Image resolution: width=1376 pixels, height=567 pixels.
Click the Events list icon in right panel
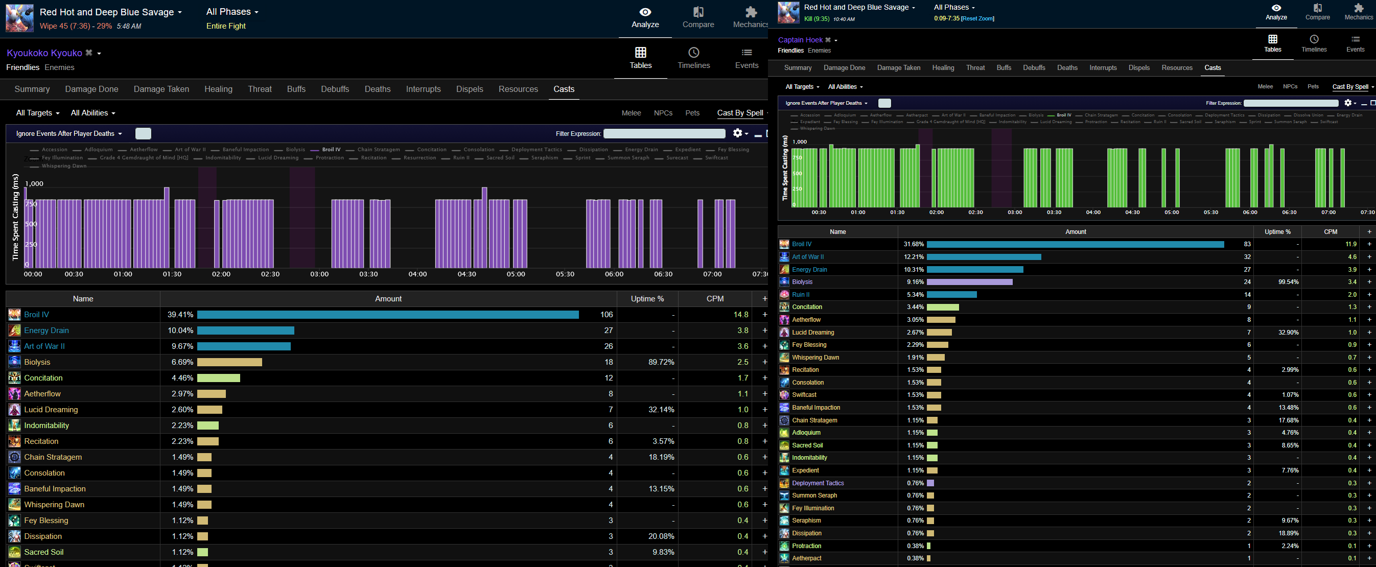pos(1355,39)
